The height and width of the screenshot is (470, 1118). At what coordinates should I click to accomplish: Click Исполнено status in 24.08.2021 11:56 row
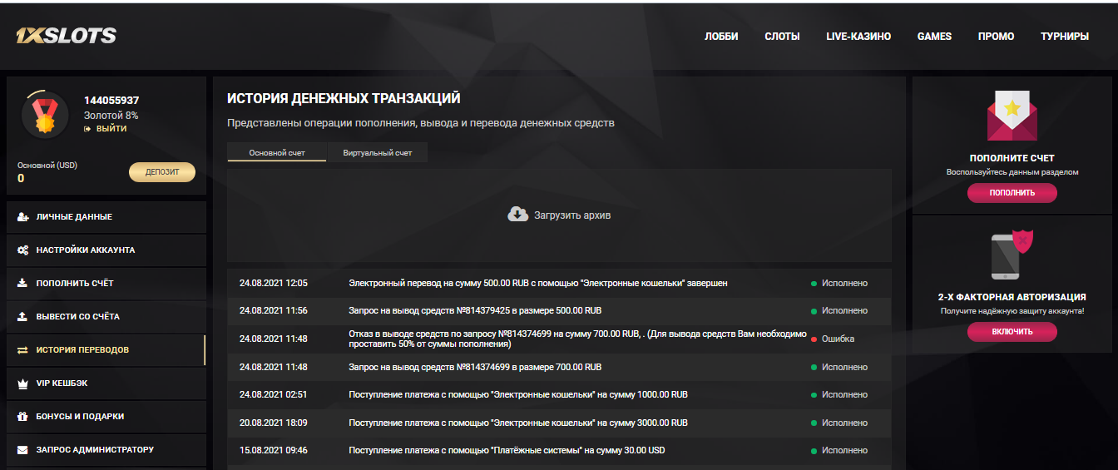(x=844, y=311)
